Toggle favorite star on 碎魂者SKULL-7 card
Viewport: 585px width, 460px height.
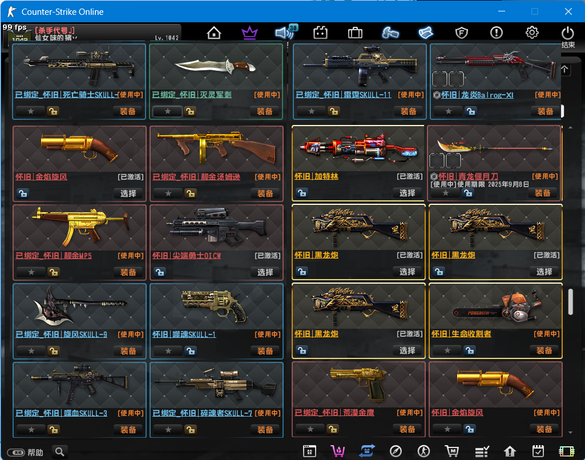(x=168, y=429)
